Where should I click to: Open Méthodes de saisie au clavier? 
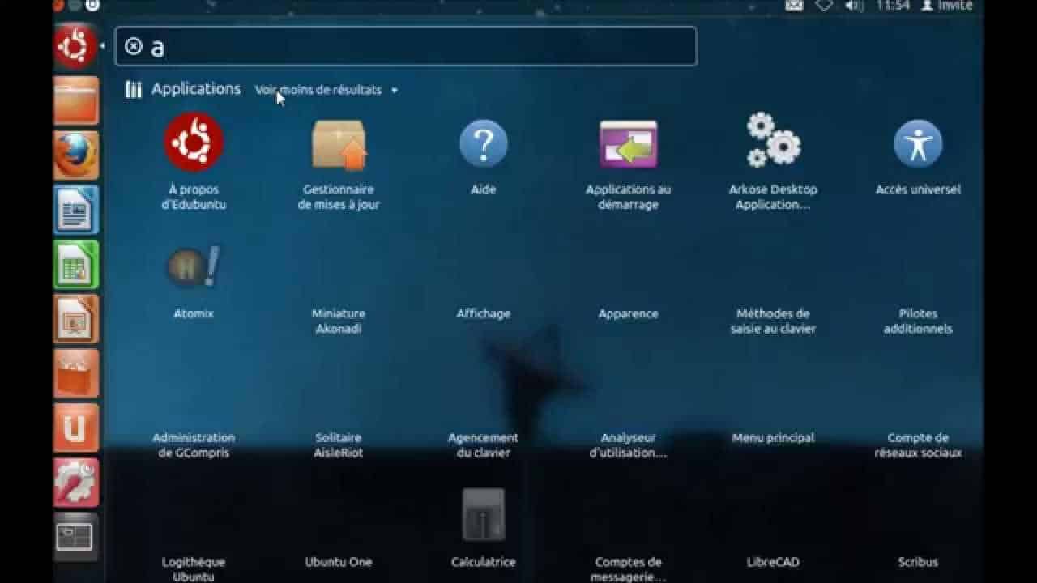point(773,321)
